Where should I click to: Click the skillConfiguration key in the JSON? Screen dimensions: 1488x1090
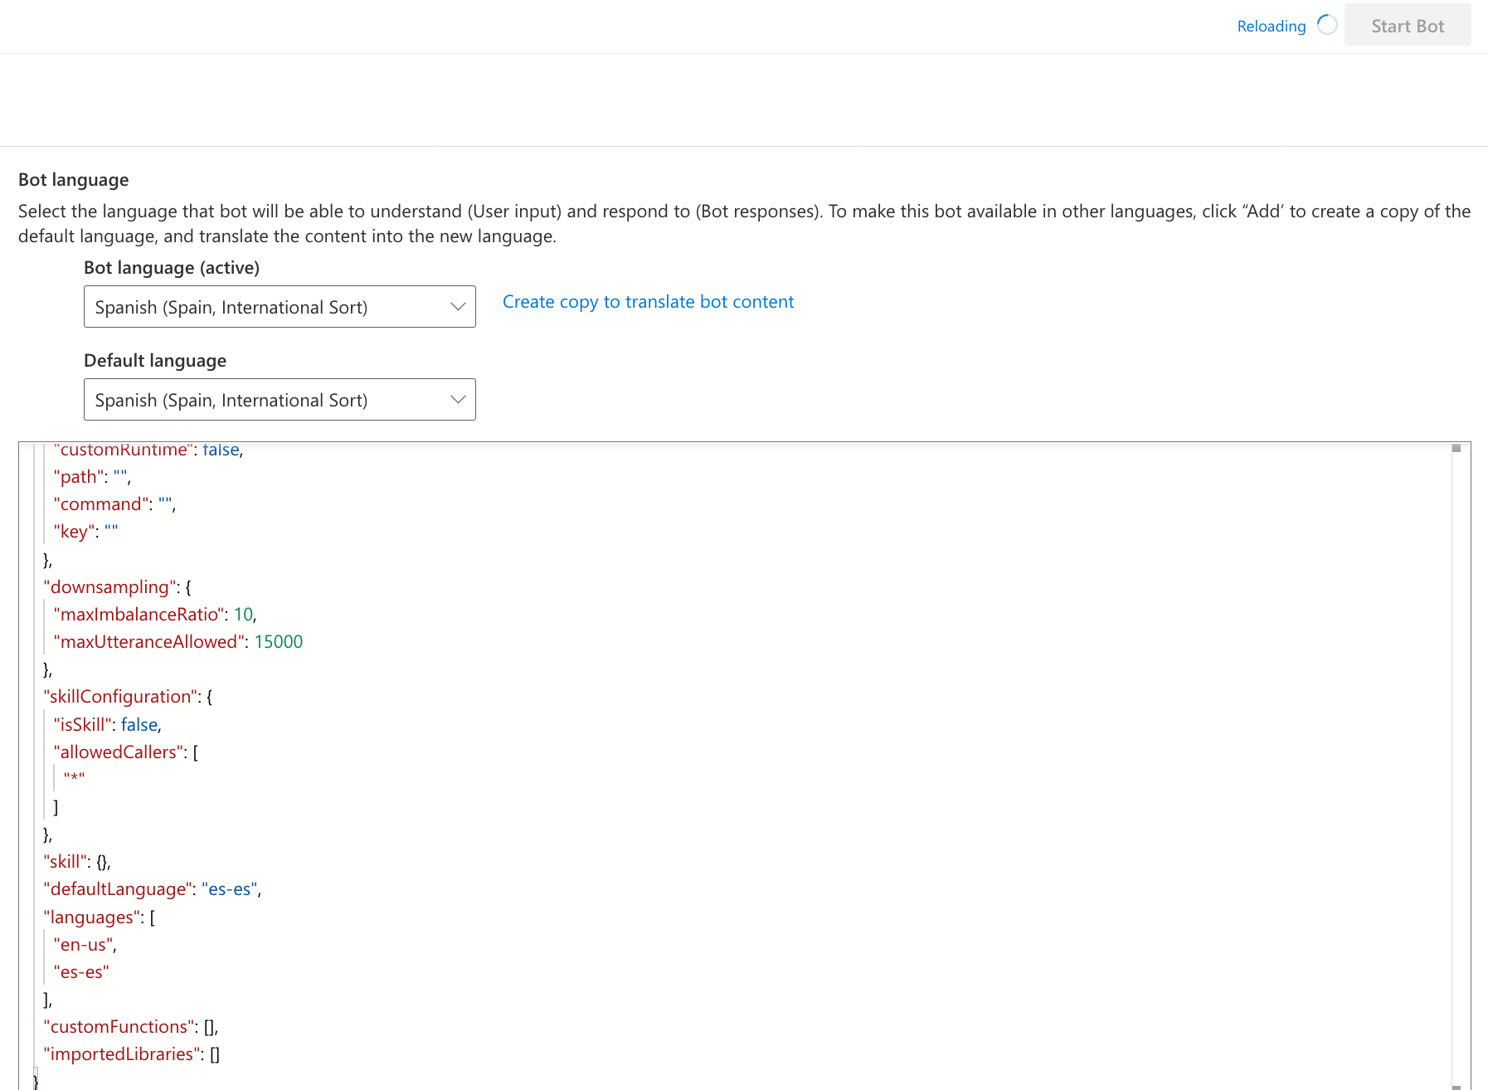(x=120, y=696)
